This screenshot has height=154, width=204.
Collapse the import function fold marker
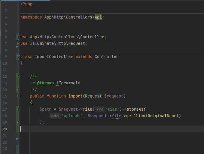click(19, 96)
